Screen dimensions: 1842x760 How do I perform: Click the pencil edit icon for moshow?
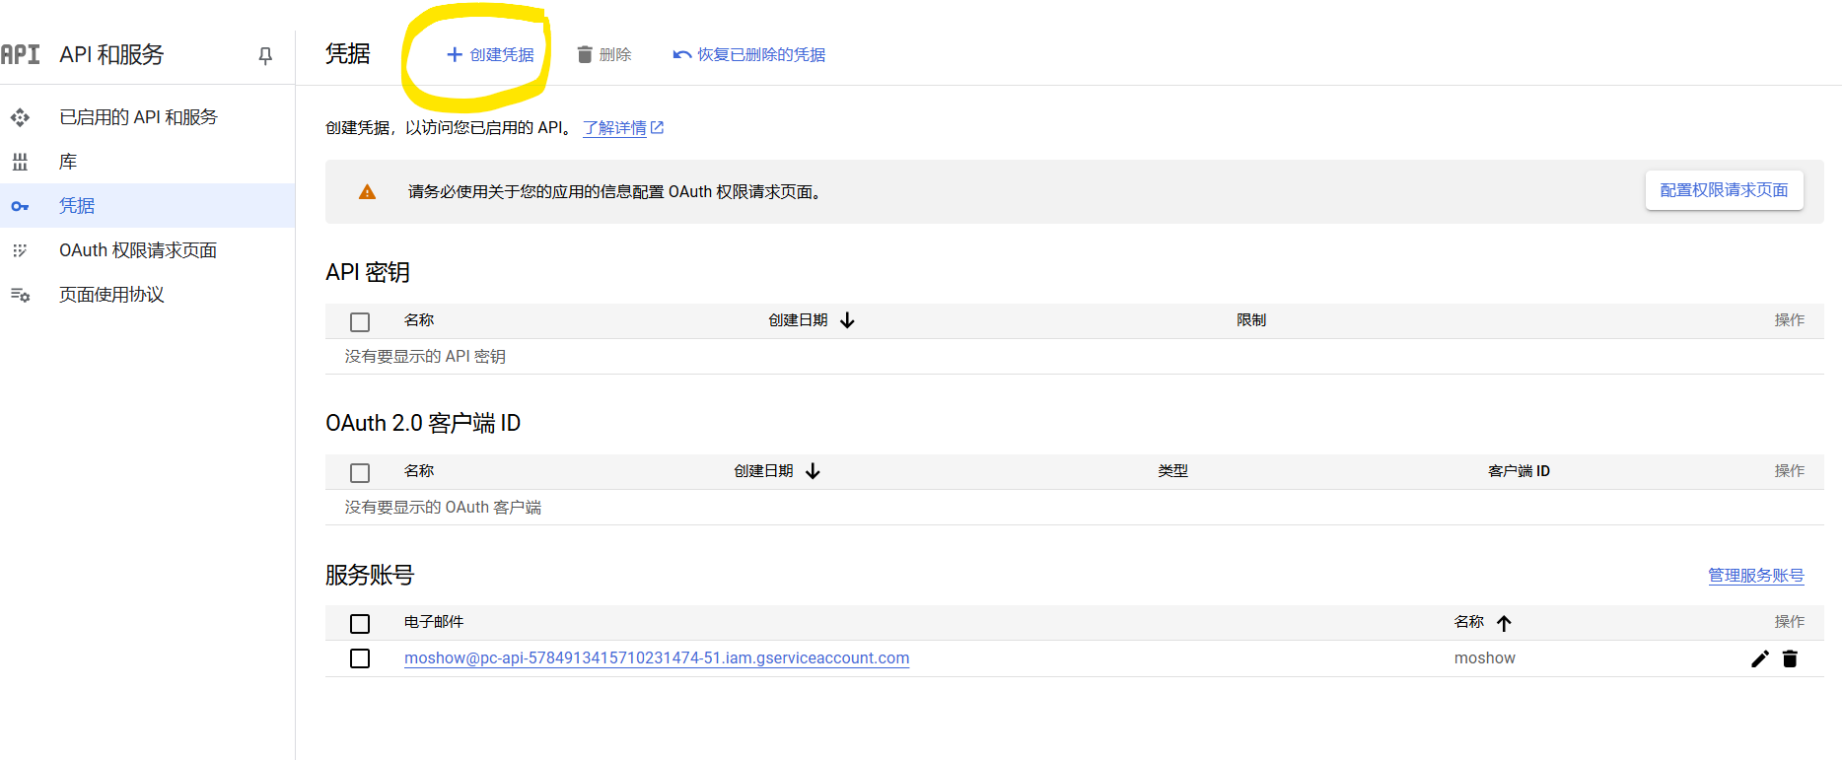pos(1759,658)
